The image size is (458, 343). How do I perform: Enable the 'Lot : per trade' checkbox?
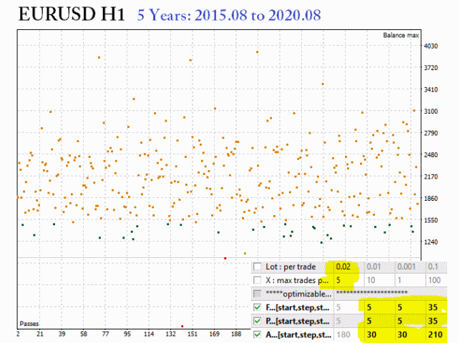point(258,267)
